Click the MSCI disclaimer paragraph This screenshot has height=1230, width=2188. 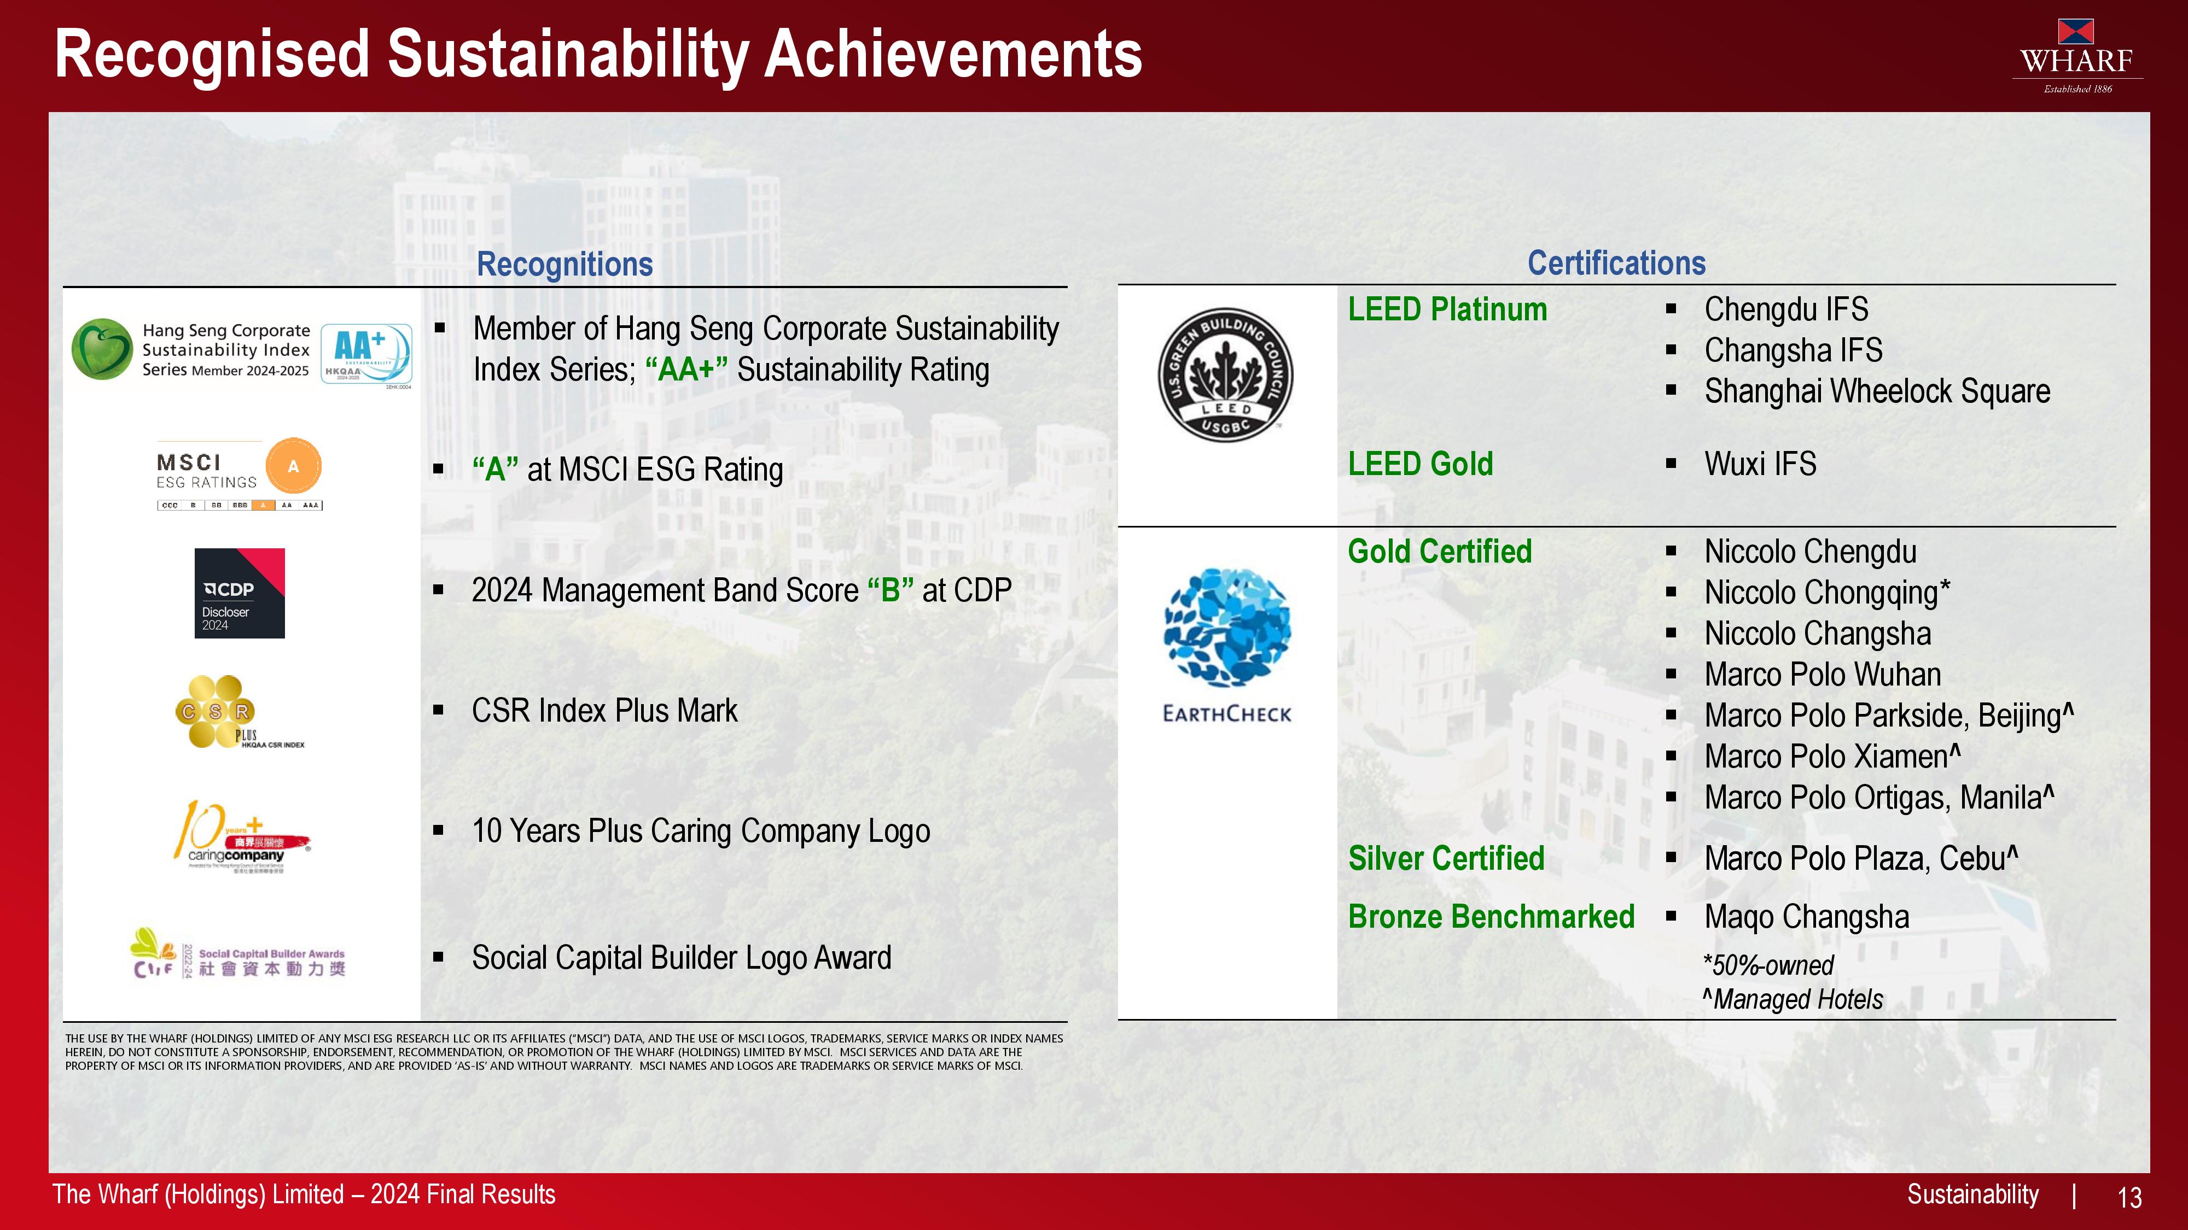point(564,1052)
